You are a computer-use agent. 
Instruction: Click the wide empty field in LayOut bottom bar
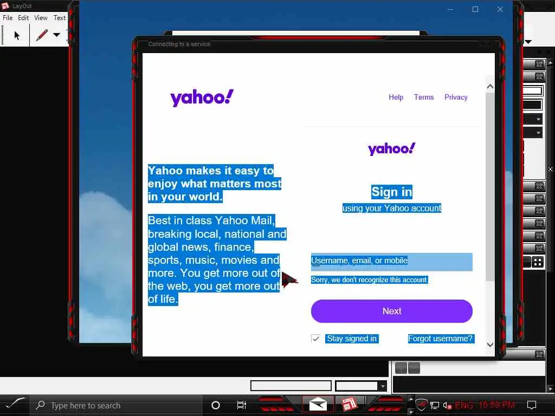(x=291, y=386)
